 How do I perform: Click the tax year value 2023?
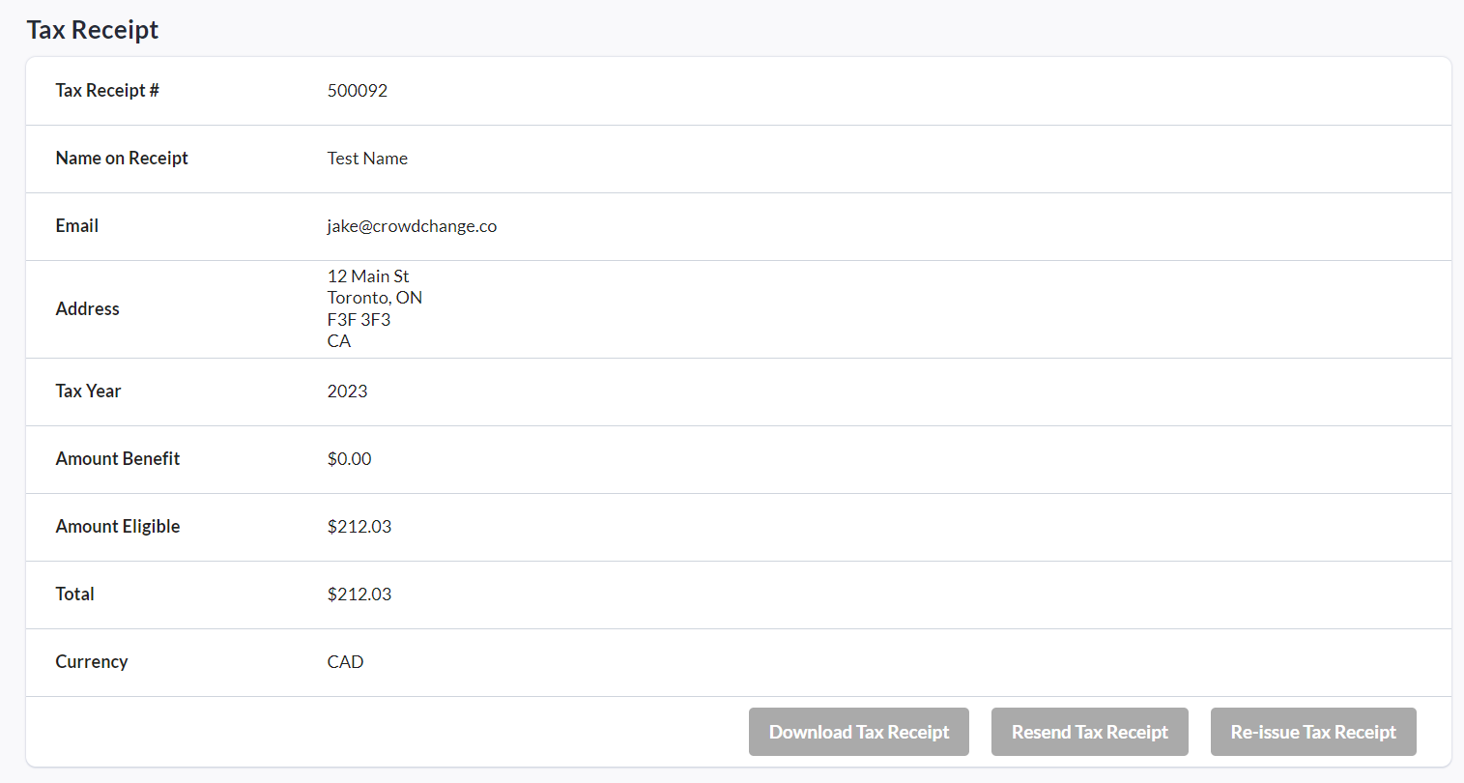pyautogui.click(x=347, y=391)
